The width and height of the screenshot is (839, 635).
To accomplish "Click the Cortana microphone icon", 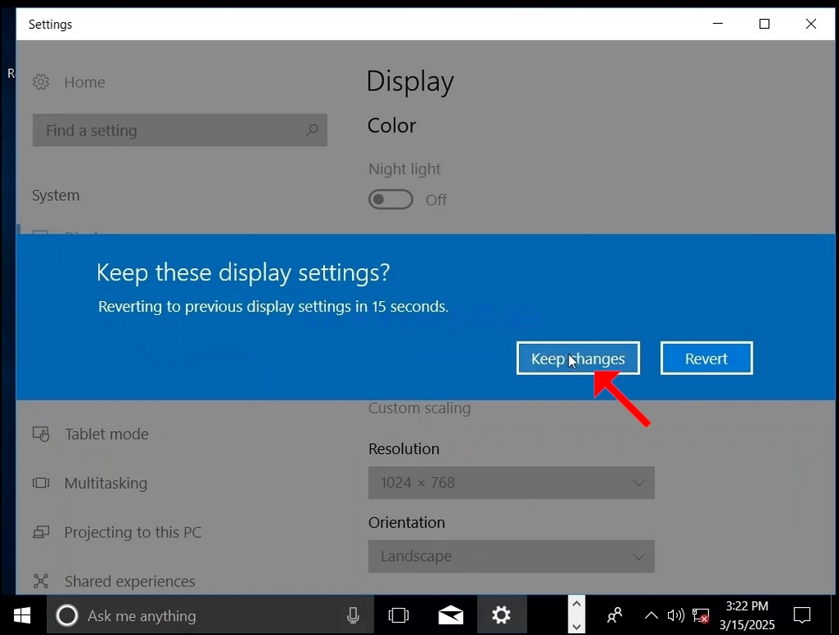I will pyautogui.click(x=353, y=615).
